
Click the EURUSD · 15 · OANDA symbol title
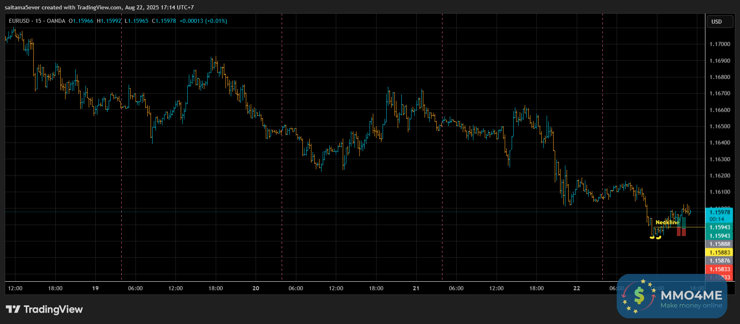[x=37, y=21]
